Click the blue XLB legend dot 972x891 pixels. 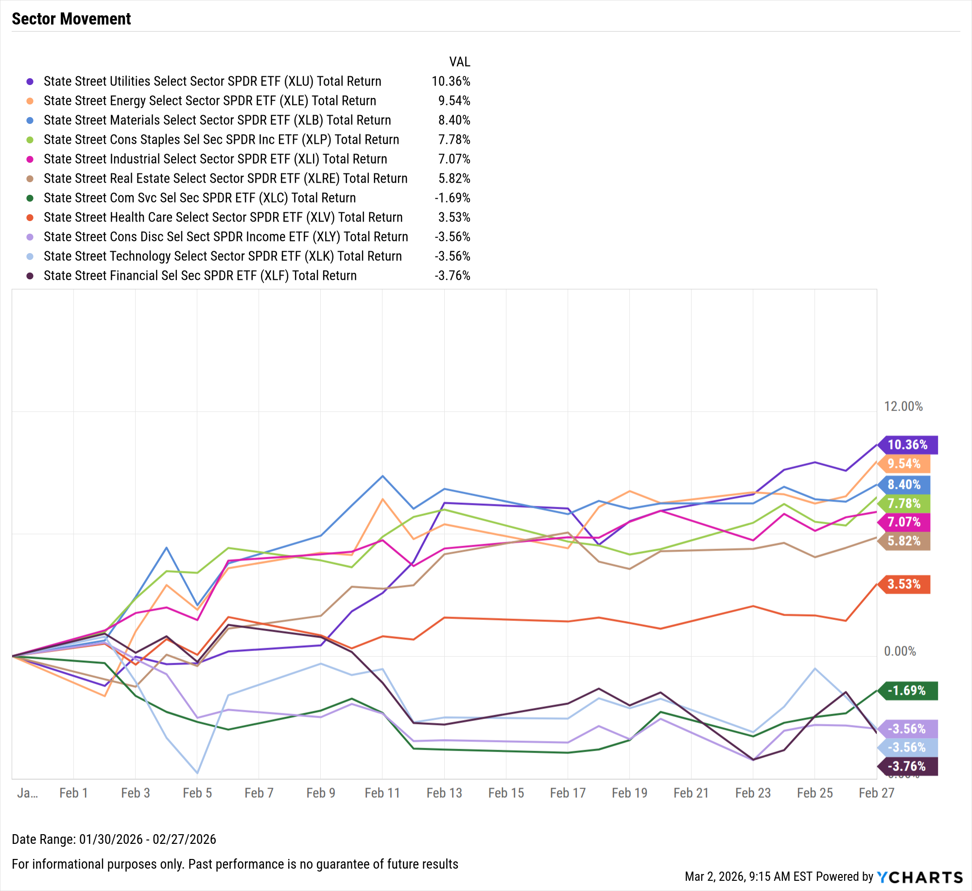click(x=30, y=120)
